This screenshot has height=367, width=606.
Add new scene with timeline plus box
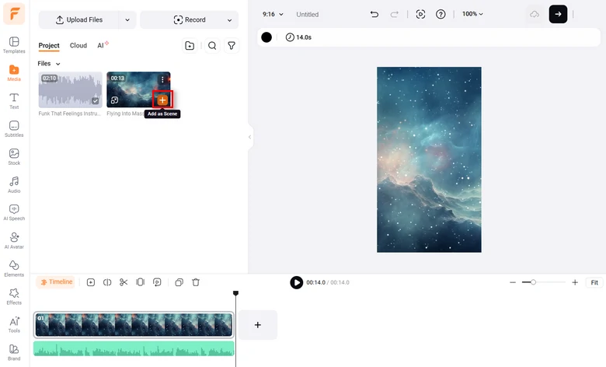[258, 325]
